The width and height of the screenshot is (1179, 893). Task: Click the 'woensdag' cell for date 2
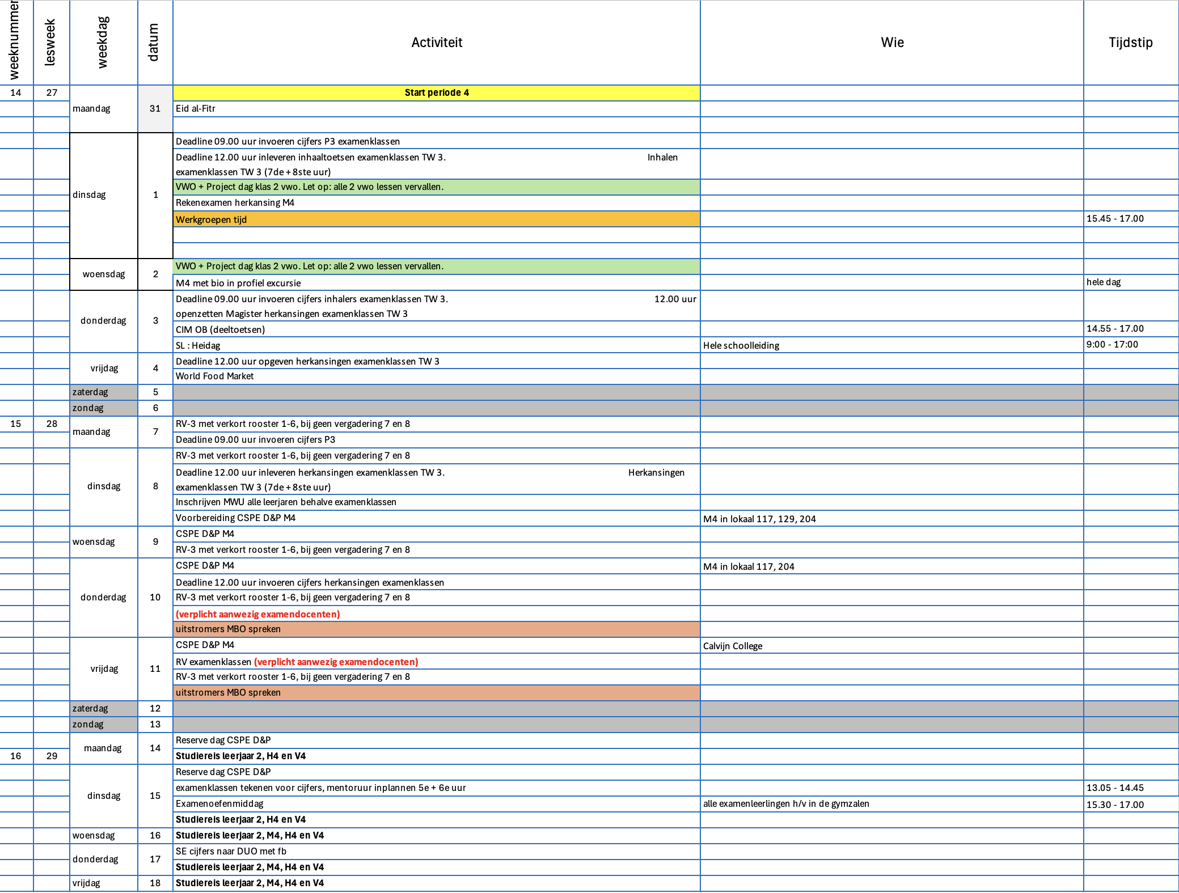coord(104,274)
